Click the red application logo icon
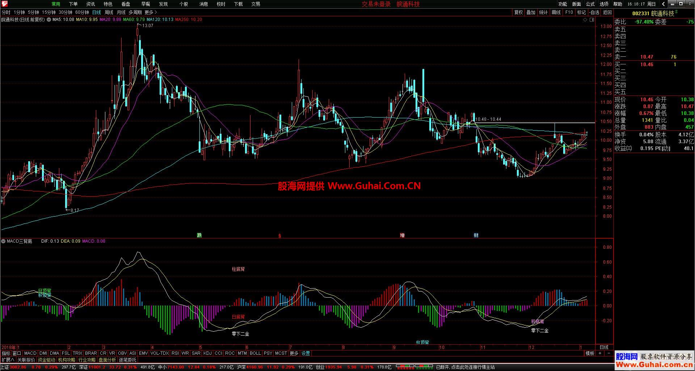The width and height of the screenshot is (695, 371). [x=4, y=4]
